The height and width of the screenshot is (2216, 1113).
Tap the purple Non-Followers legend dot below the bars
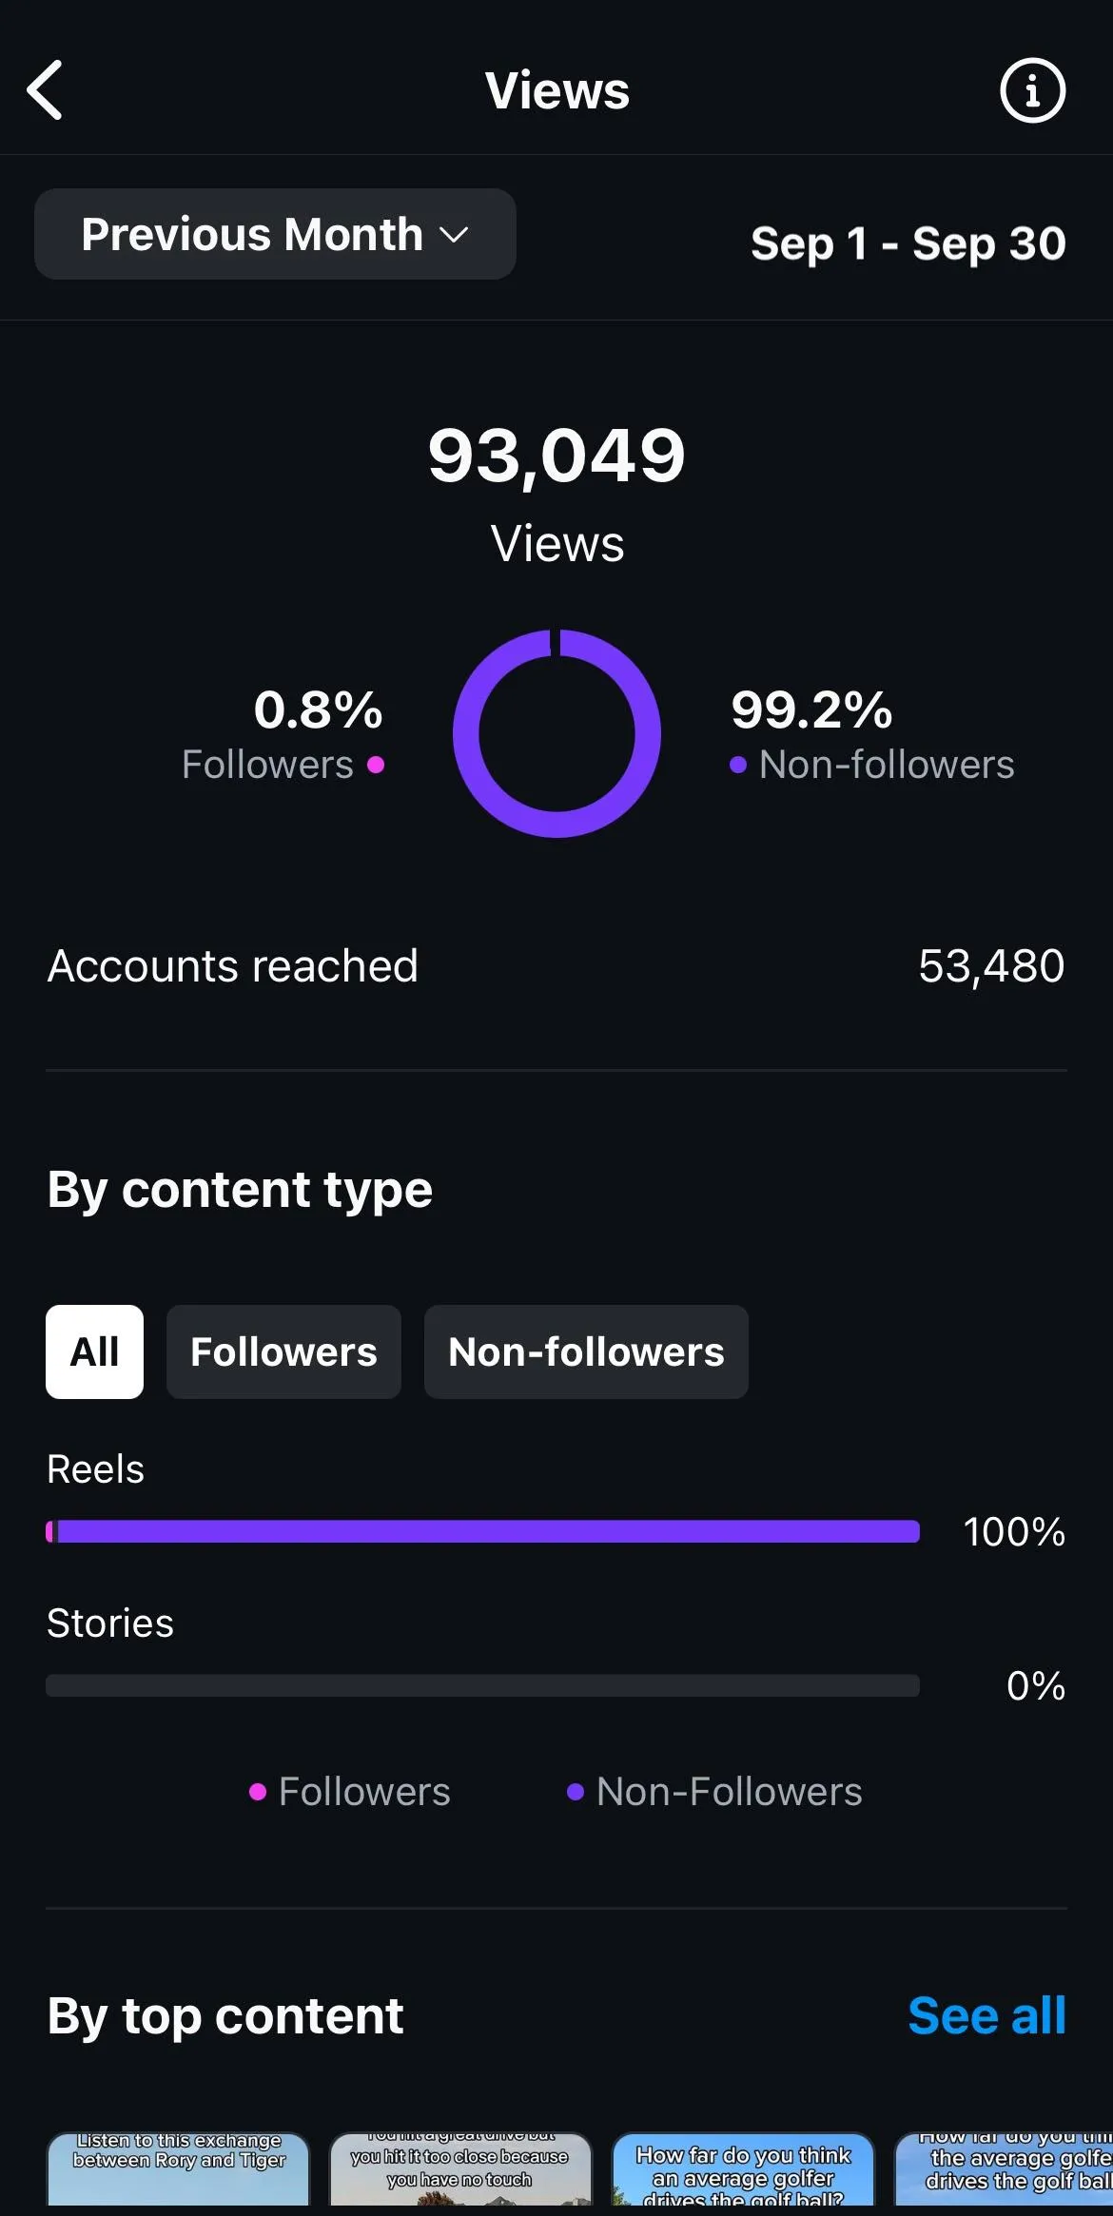coord(575,1793)
